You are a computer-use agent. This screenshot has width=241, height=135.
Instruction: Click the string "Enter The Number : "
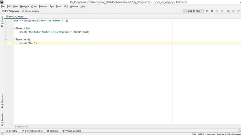[x=52, y=21]
